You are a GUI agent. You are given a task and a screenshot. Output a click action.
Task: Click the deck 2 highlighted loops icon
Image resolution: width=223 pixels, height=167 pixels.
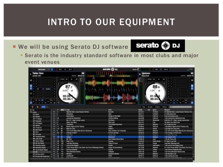tap(192, 89)
